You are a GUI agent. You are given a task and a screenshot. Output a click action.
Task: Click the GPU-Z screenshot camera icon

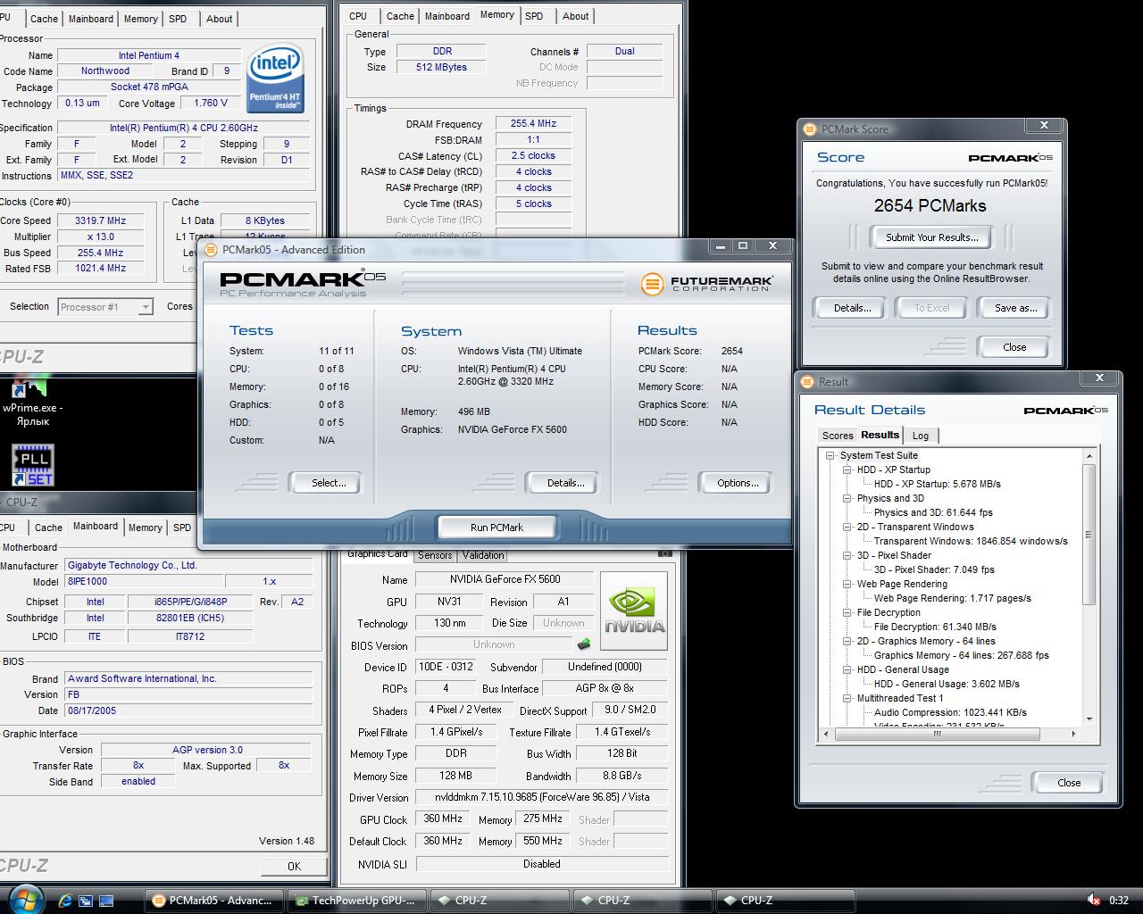click(x=664, y=553)
